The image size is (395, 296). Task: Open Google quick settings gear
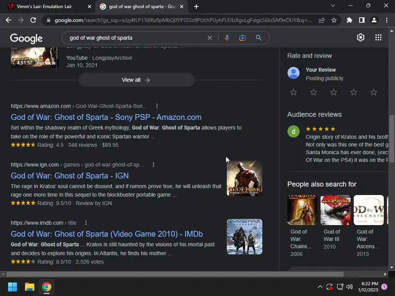(361, 37)
